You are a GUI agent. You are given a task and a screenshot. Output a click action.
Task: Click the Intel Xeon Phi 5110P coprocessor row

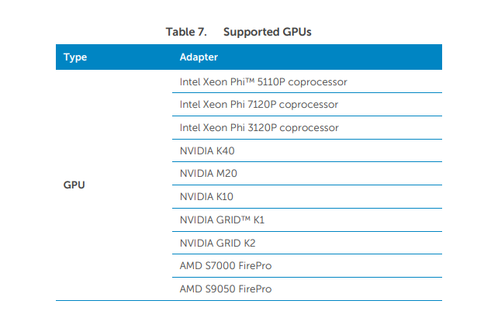click(263, 81)
